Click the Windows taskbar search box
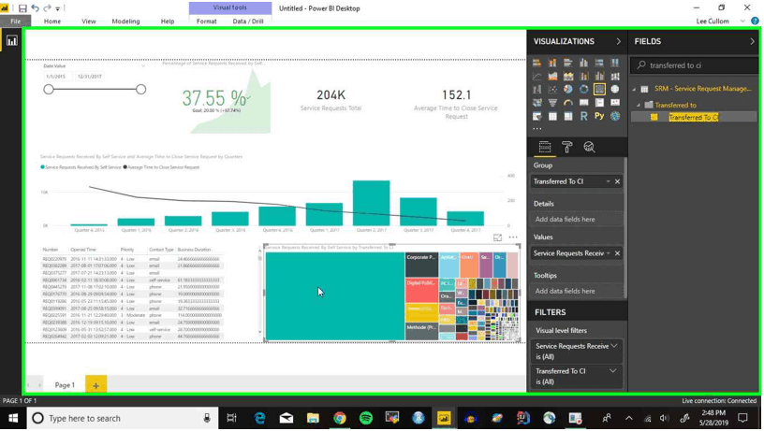Image resolution: width=764 pixels, height=431 pixels. pyautogui.click(x=122, y=418)
